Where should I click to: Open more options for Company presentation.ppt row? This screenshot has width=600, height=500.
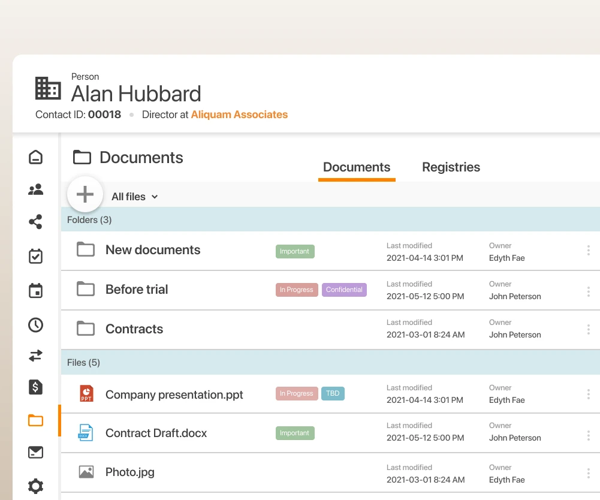[588, 394]
